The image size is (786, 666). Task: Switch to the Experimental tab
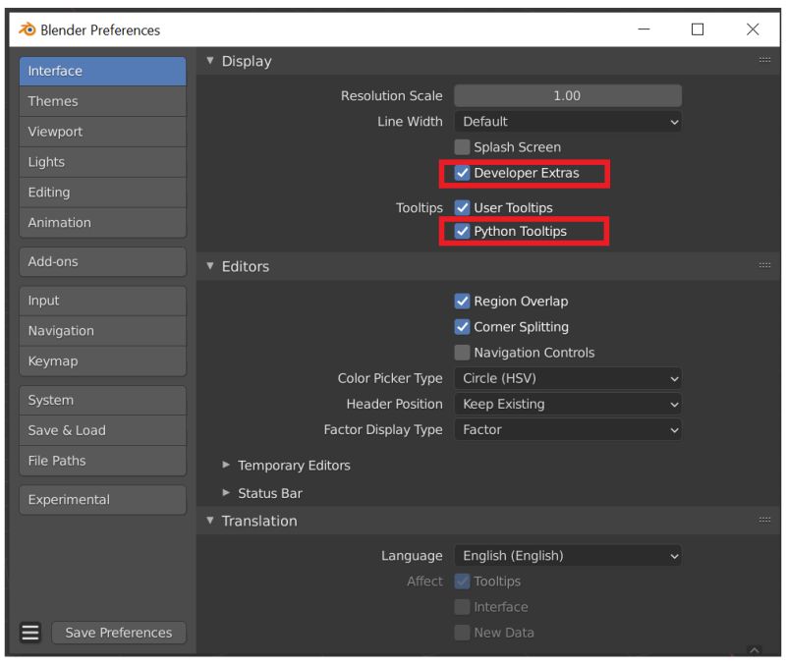tap(103, 500)
